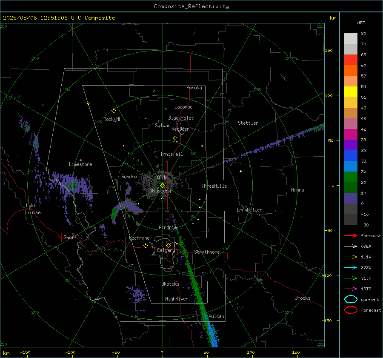Click the red 'forecast' ellipse legend icon
This screenshot has width=383, height=358.
[x=351, y=310]
